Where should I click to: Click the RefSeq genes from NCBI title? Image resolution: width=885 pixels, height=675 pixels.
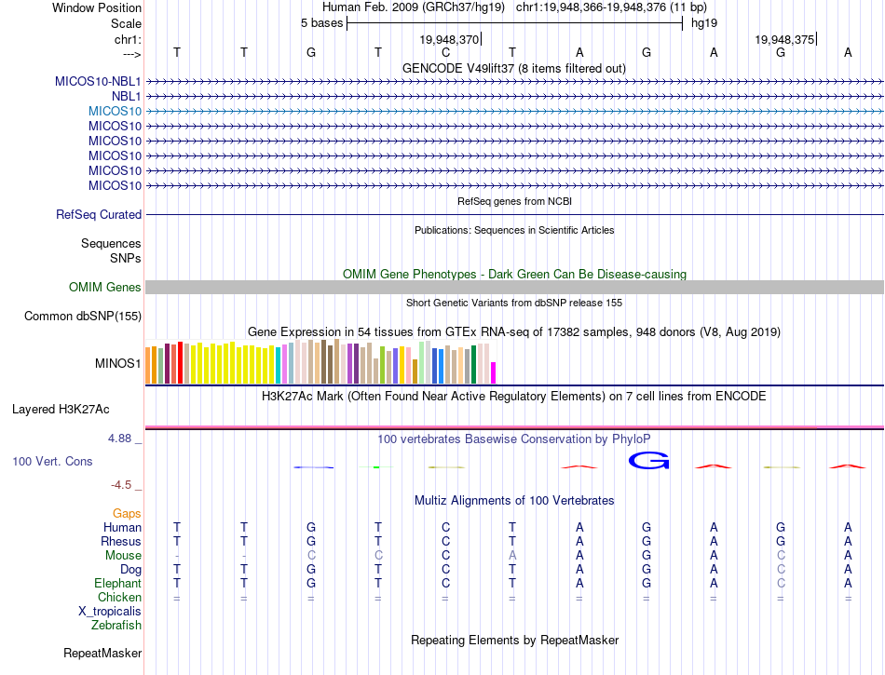(x=514, y=201)
